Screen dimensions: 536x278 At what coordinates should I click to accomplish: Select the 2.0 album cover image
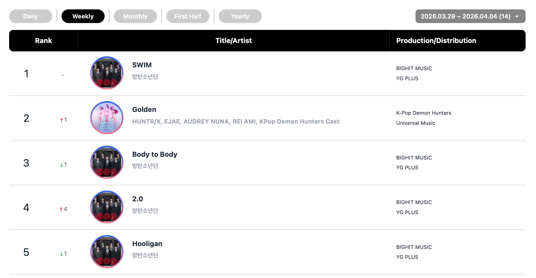107,207
